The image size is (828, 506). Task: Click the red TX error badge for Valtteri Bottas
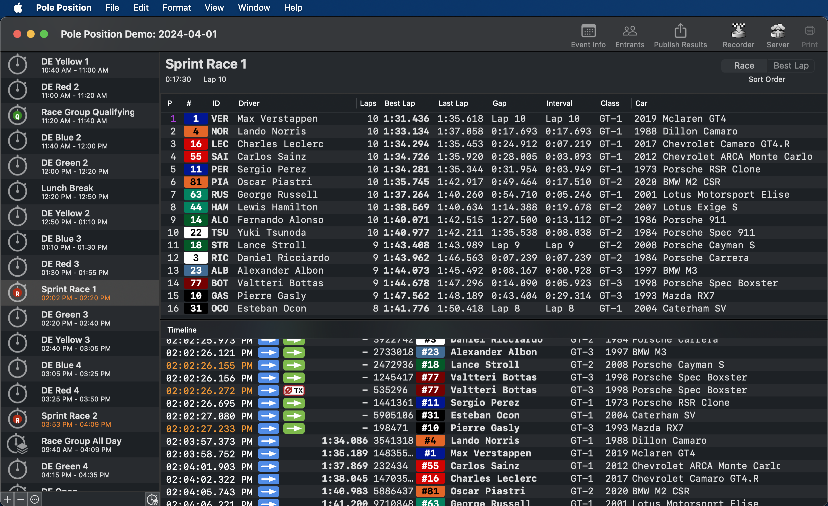294,390
